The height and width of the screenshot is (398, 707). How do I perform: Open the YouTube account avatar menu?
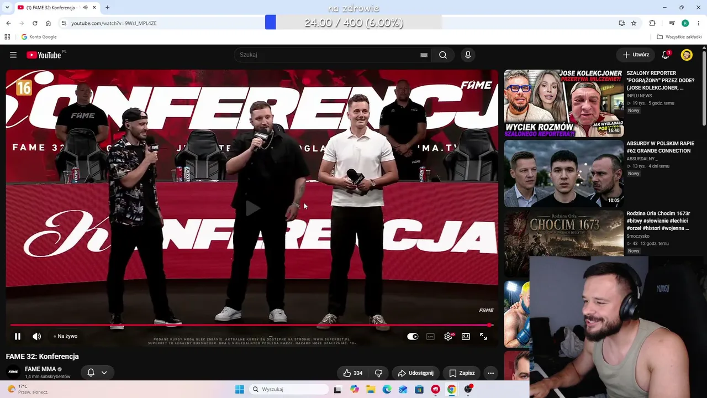687,55
